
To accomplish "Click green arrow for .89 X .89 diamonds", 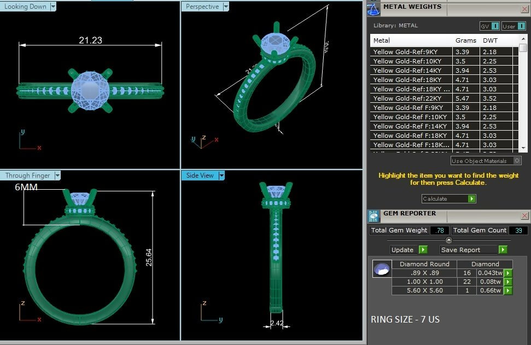I will coord(508,273).
